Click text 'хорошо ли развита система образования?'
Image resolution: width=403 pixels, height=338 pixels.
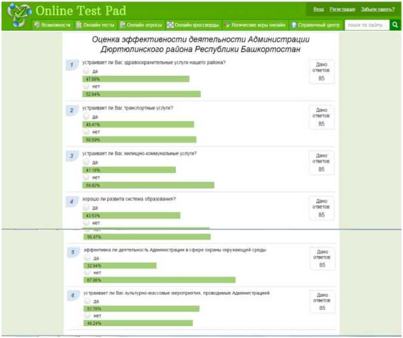click(x=129, y=199)
